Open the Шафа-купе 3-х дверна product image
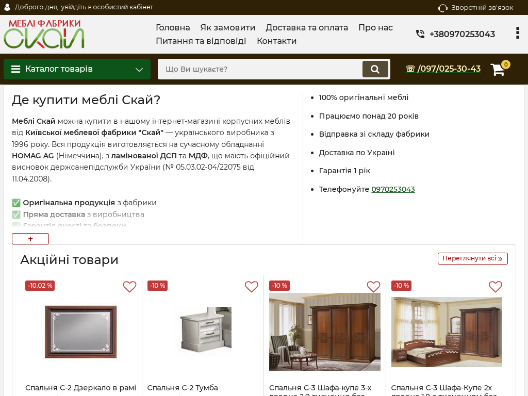The width and height of the screenshot is (528, 396). tap(325, 332)
